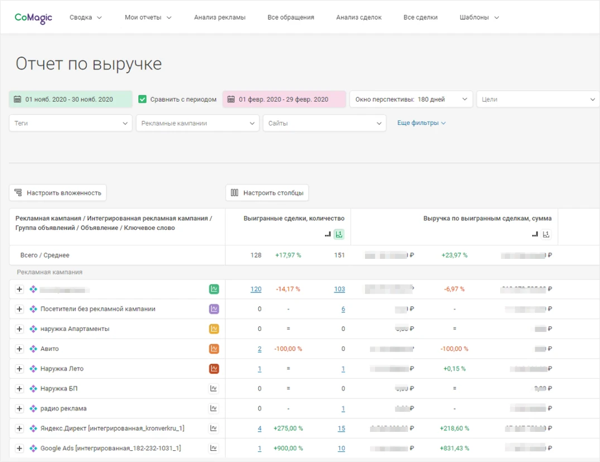Screen dimensions: 600x462
Task: Open the Мои отчеты menu
Action: click(148, 18)
